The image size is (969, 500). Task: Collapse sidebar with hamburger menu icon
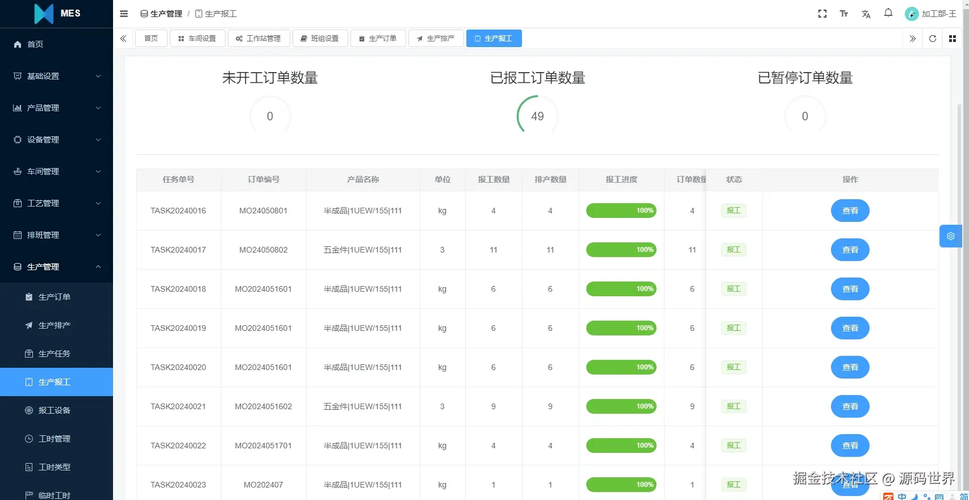(x=124, y=14)
